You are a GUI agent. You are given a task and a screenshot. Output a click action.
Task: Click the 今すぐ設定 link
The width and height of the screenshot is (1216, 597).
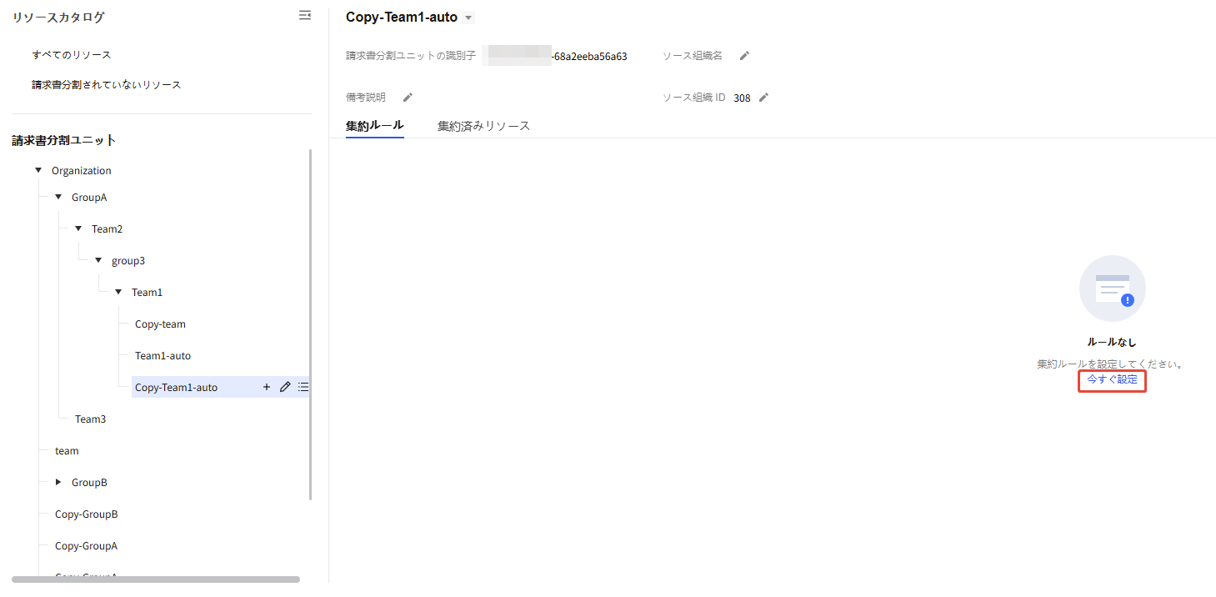(x=1112, y=379)
